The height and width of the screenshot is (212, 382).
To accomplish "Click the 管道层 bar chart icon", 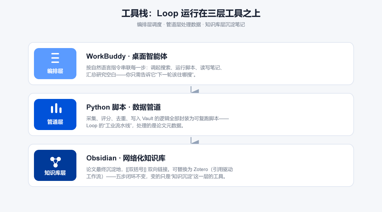I will coord(56,108).
